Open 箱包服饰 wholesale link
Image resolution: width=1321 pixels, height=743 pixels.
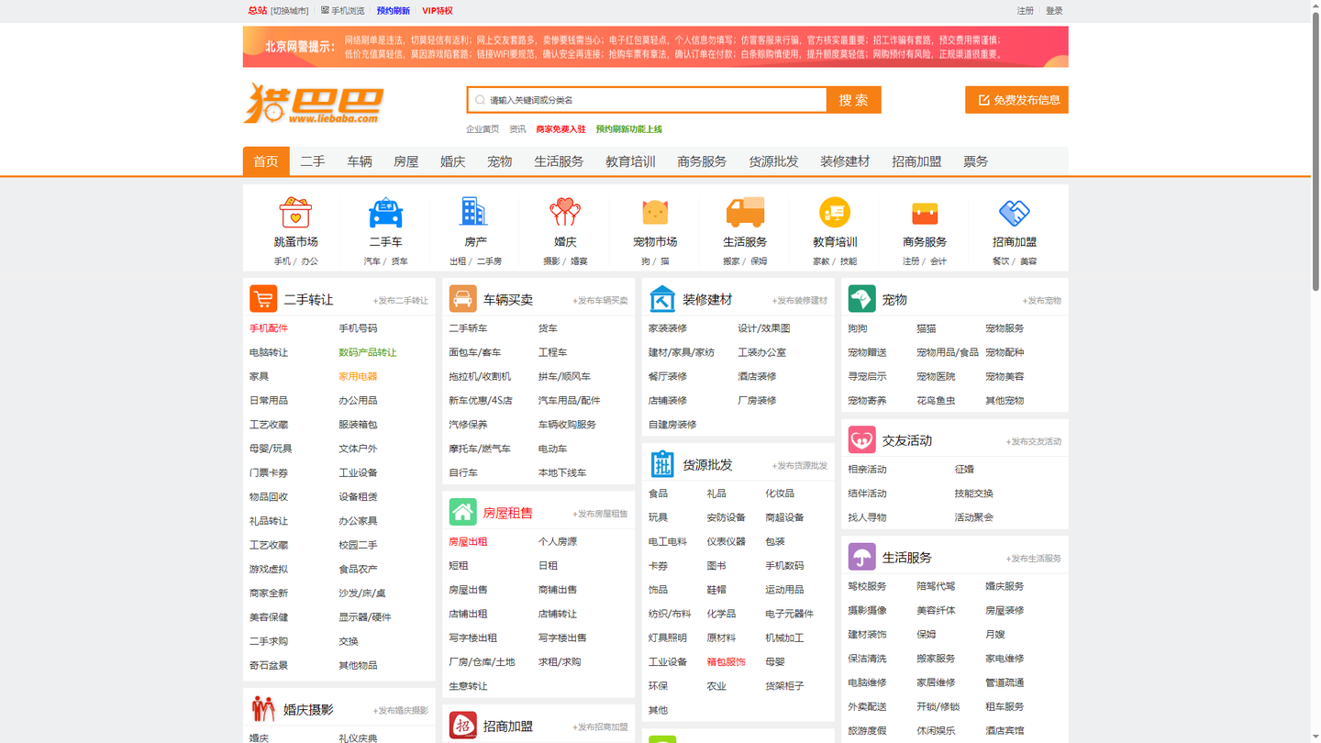727,662
